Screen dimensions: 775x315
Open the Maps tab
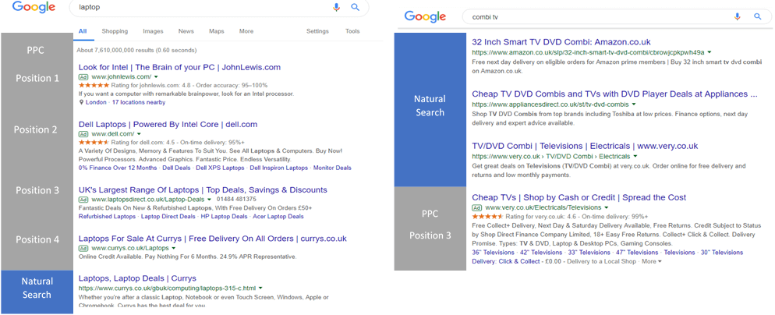(x=217, y=31)
